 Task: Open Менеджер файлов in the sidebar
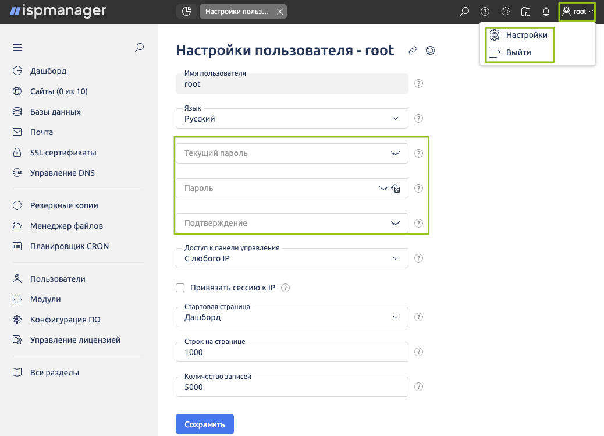tap(66, 226)
